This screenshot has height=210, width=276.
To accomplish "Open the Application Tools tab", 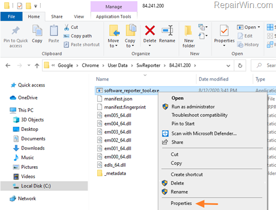I will pos(114,17).
